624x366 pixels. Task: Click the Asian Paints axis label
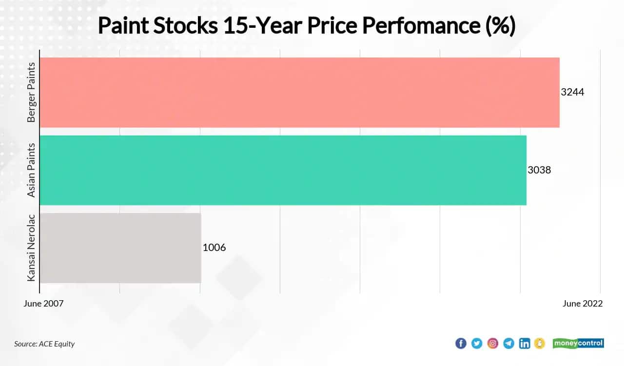(32, 170)
